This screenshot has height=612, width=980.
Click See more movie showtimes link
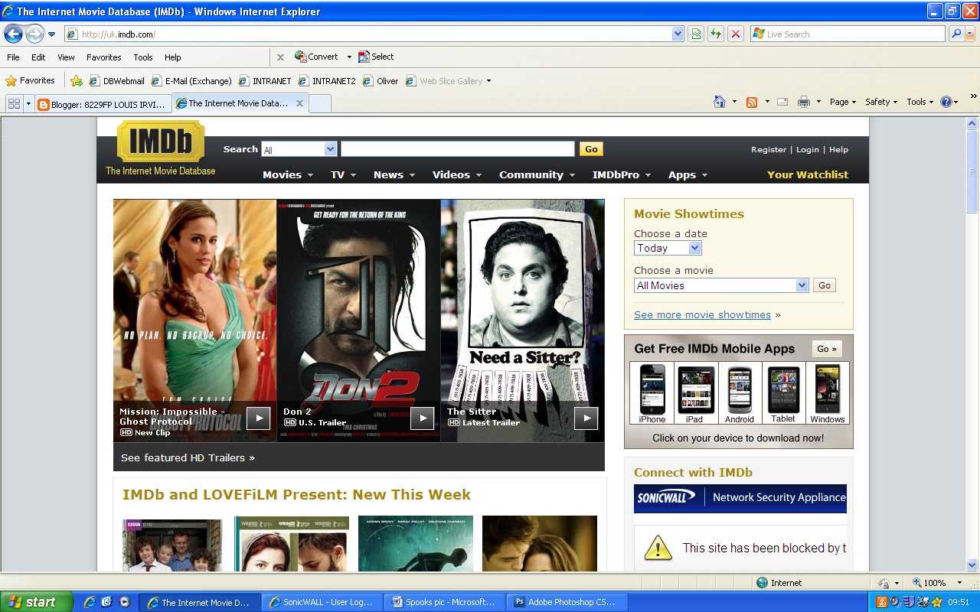(702, 314)
